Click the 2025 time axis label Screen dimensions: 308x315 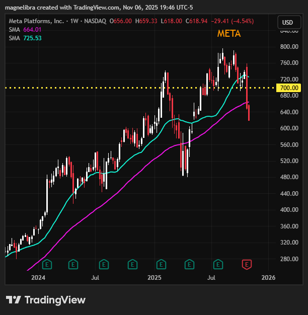(155, 278)
